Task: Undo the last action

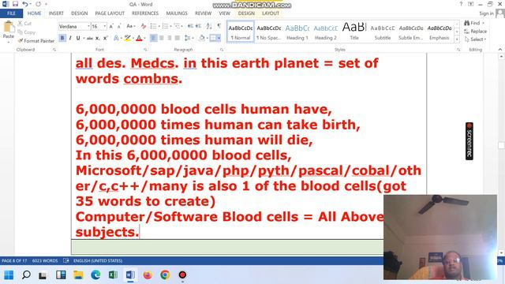Action: [x=25, y=4]
